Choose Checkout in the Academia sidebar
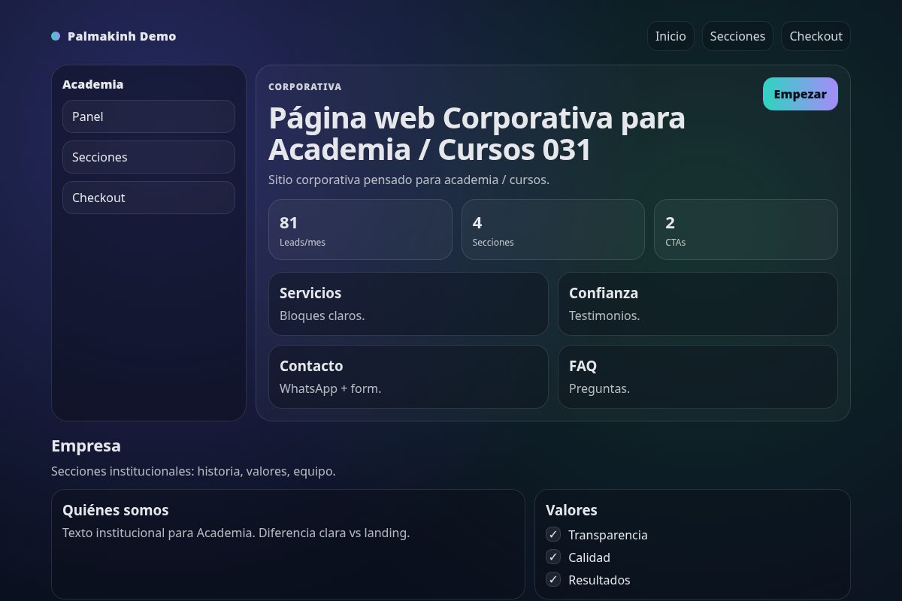Screen dimensions: 902x601 coord(148,198)
